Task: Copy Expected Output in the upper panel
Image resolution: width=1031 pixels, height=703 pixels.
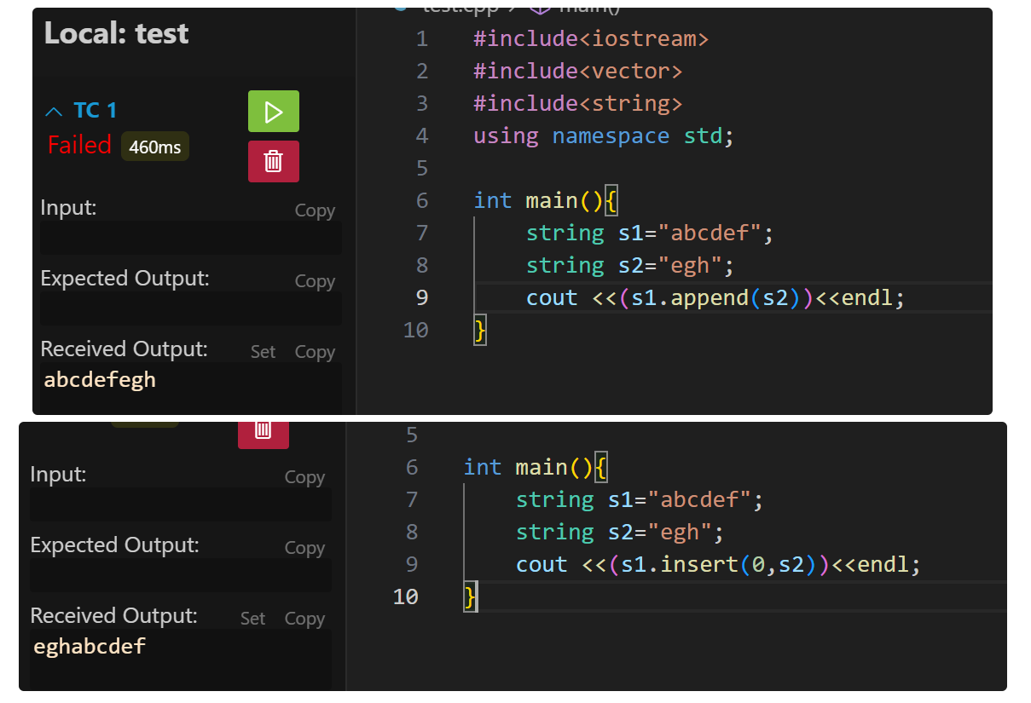Action: coord(314,281)
